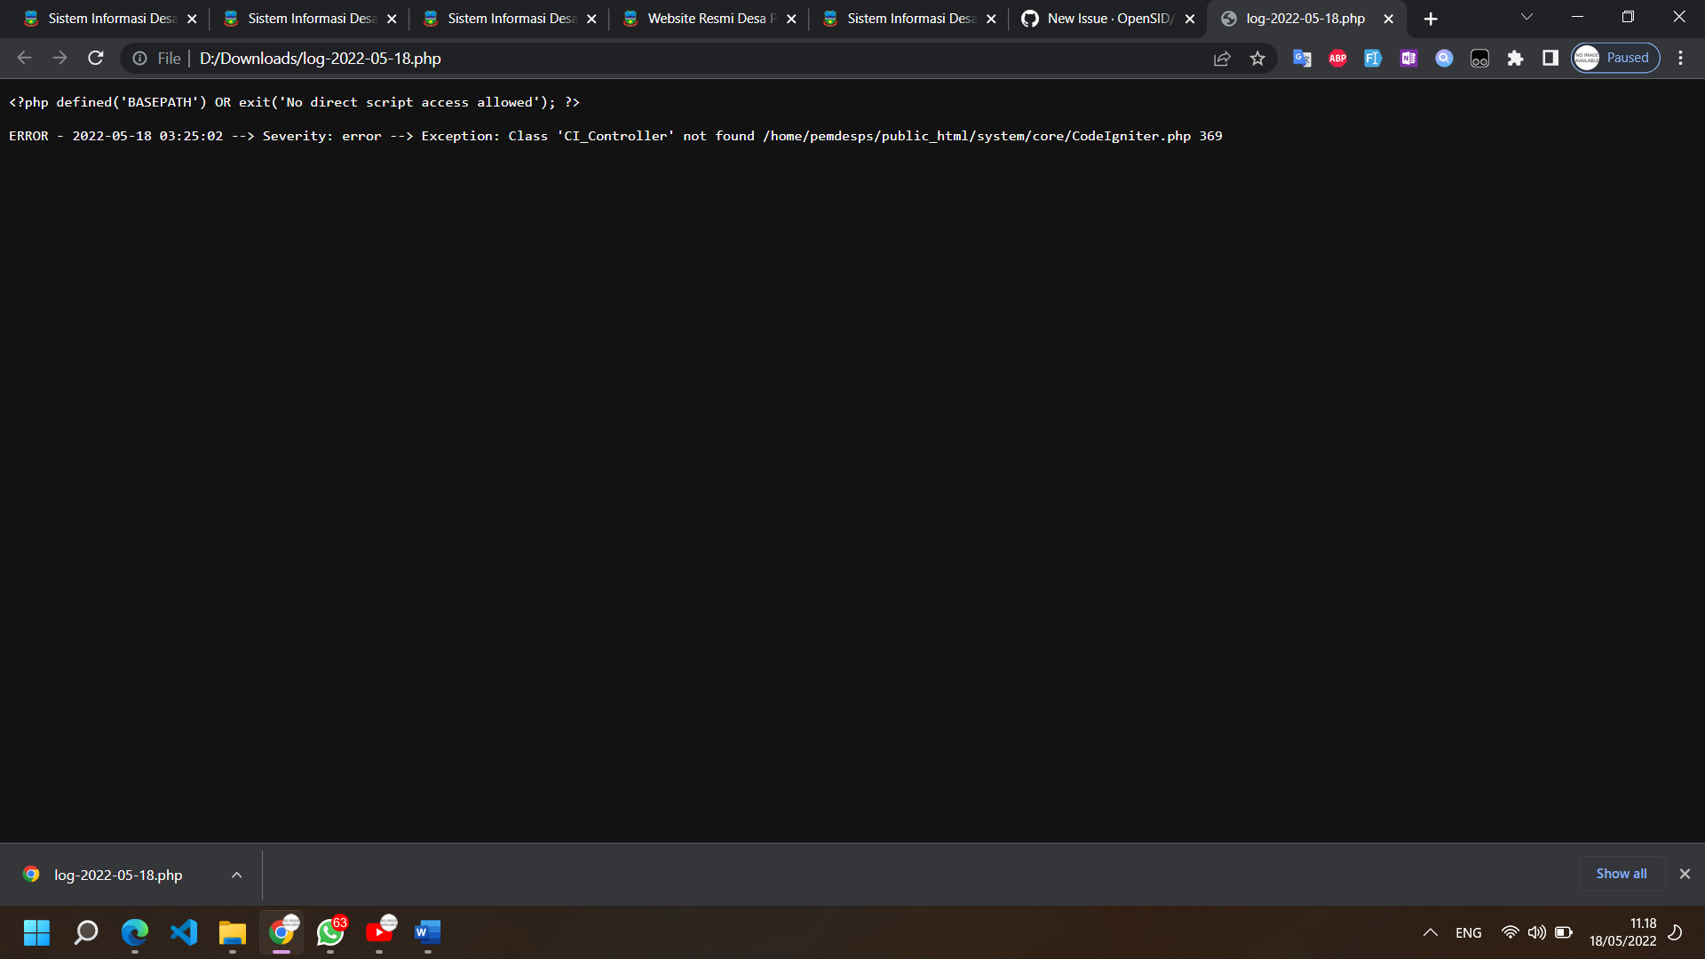Bookmark this page with the star icon
Image resolution: width=1705 pixels, height=959 pixels.
pyautogui.click(x=1257, y=58)
